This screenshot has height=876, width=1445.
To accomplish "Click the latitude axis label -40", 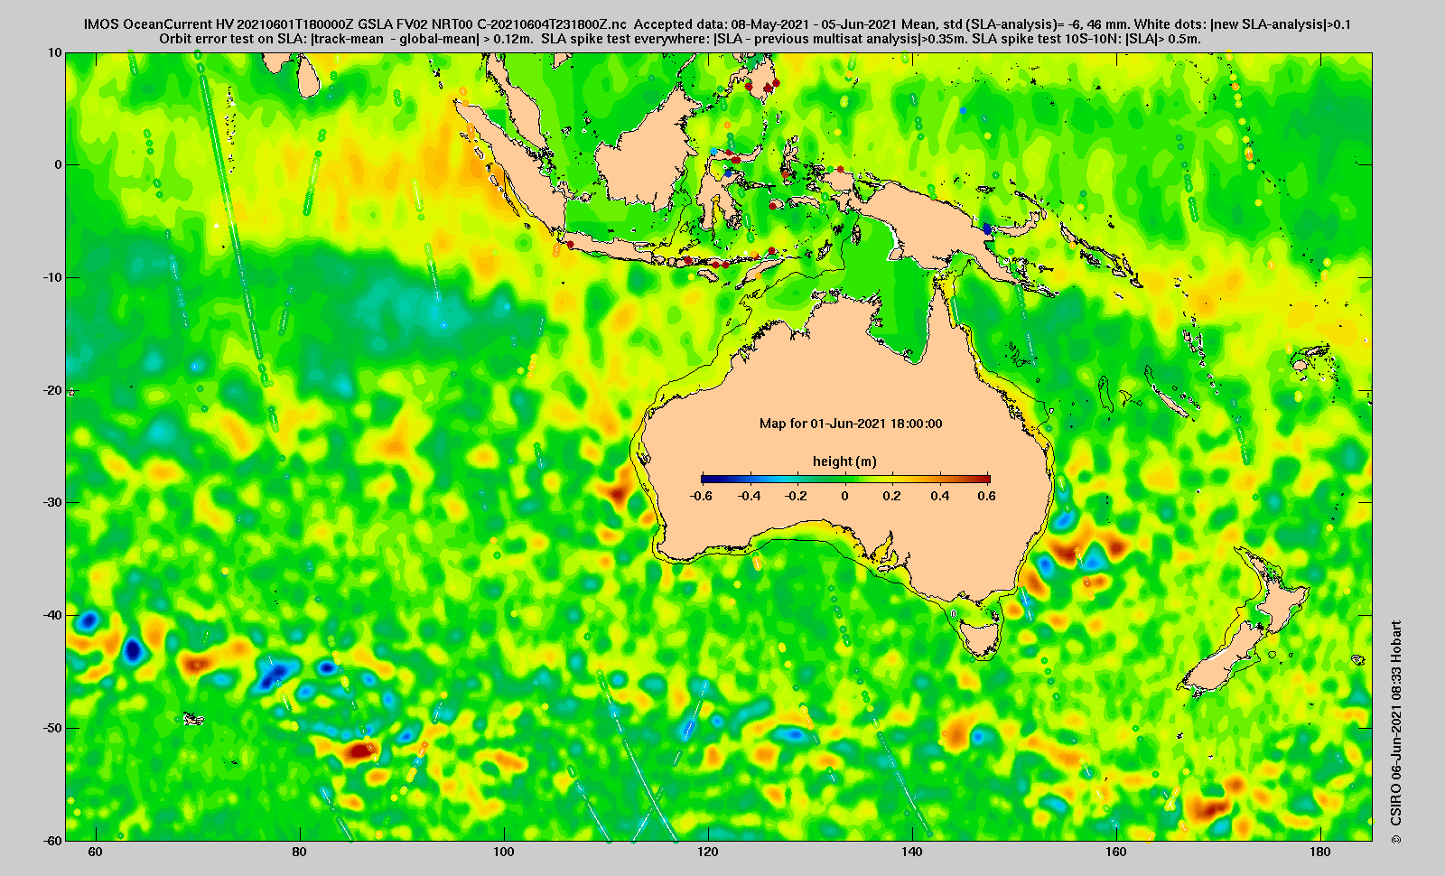I will coord(53,615).
